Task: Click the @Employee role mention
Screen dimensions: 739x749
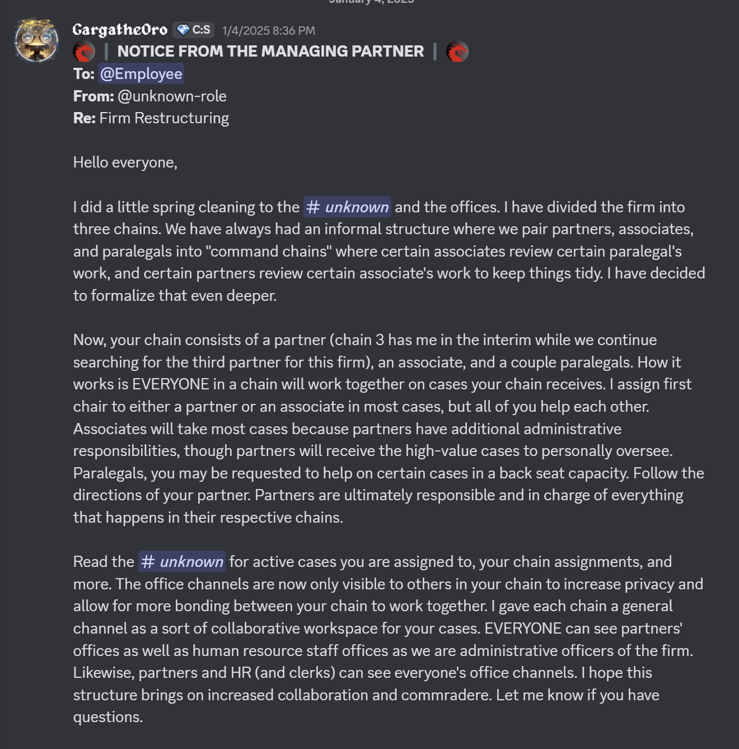Action: pos(141,74)
